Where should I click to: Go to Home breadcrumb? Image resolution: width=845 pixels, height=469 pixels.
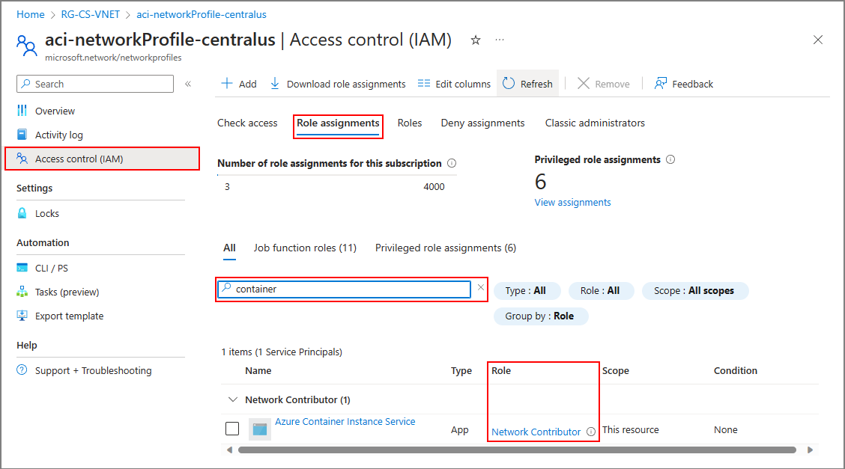[31, 14]
